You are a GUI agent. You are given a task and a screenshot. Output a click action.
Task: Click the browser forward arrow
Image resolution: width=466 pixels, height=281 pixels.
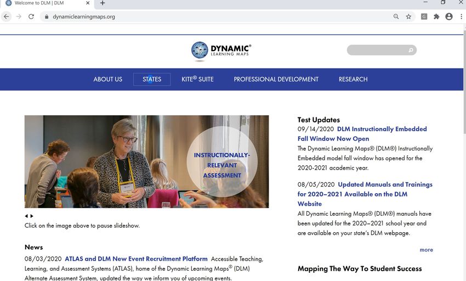tap(19, 16)
